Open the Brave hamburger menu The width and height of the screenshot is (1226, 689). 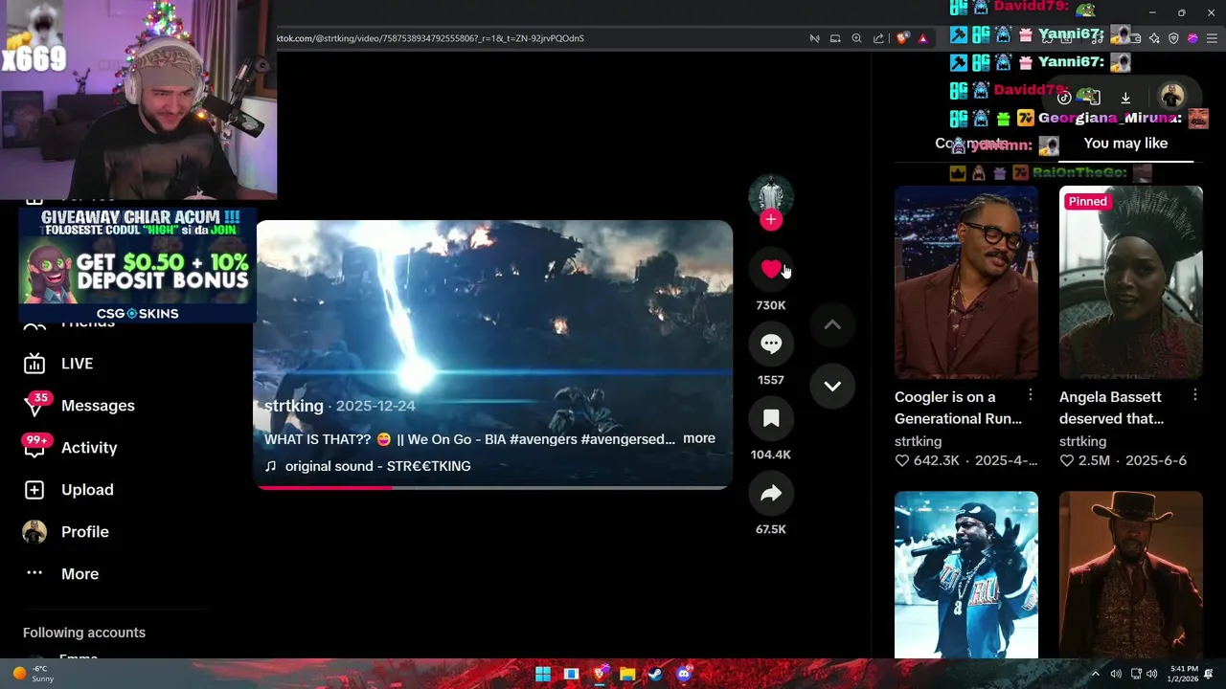[x=1212, y=38]
